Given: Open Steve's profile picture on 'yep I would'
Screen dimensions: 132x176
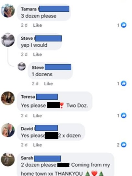Looking at the screenshot, I should click(x=8, y=40).
